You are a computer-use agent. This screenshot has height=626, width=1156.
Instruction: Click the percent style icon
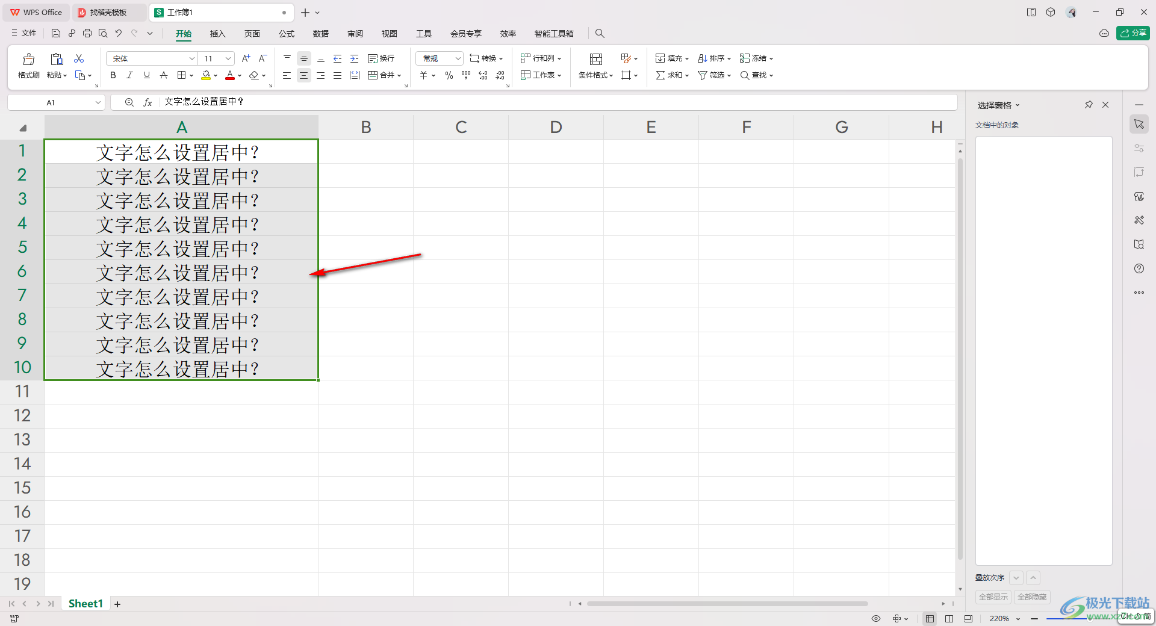click(449, 75)
